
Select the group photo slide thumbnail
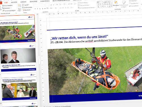pos(19,87)
